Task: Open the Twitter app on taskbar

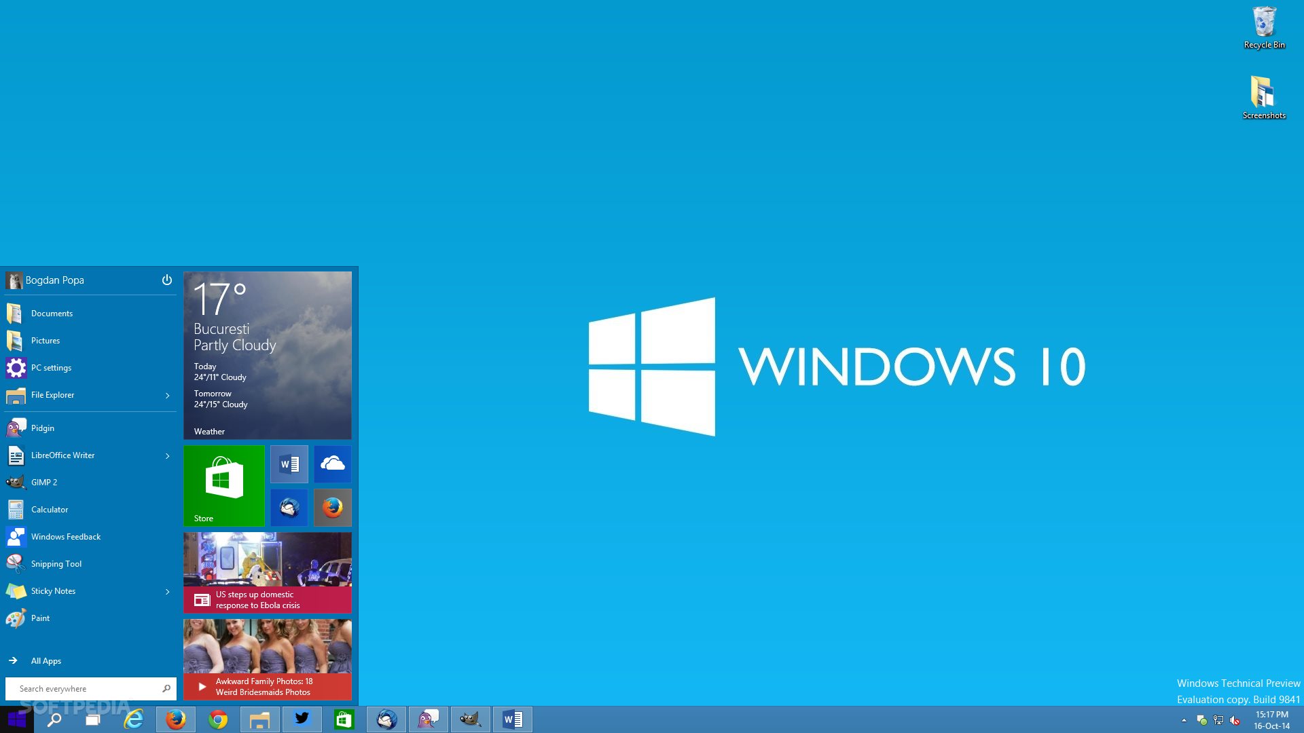Action: [x=302, y=719]
